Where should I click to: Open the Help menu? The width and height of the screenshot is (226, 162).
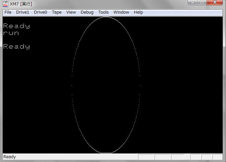[138, 12]
